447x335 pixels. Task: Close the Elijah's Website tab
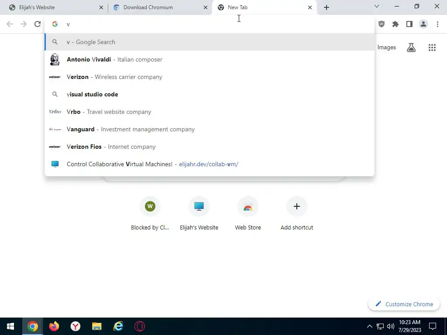tap(101, 7)
